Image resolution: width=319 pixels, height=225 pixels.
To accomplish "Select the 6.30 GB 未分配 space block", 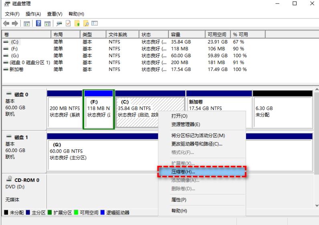I will [283, 109].
